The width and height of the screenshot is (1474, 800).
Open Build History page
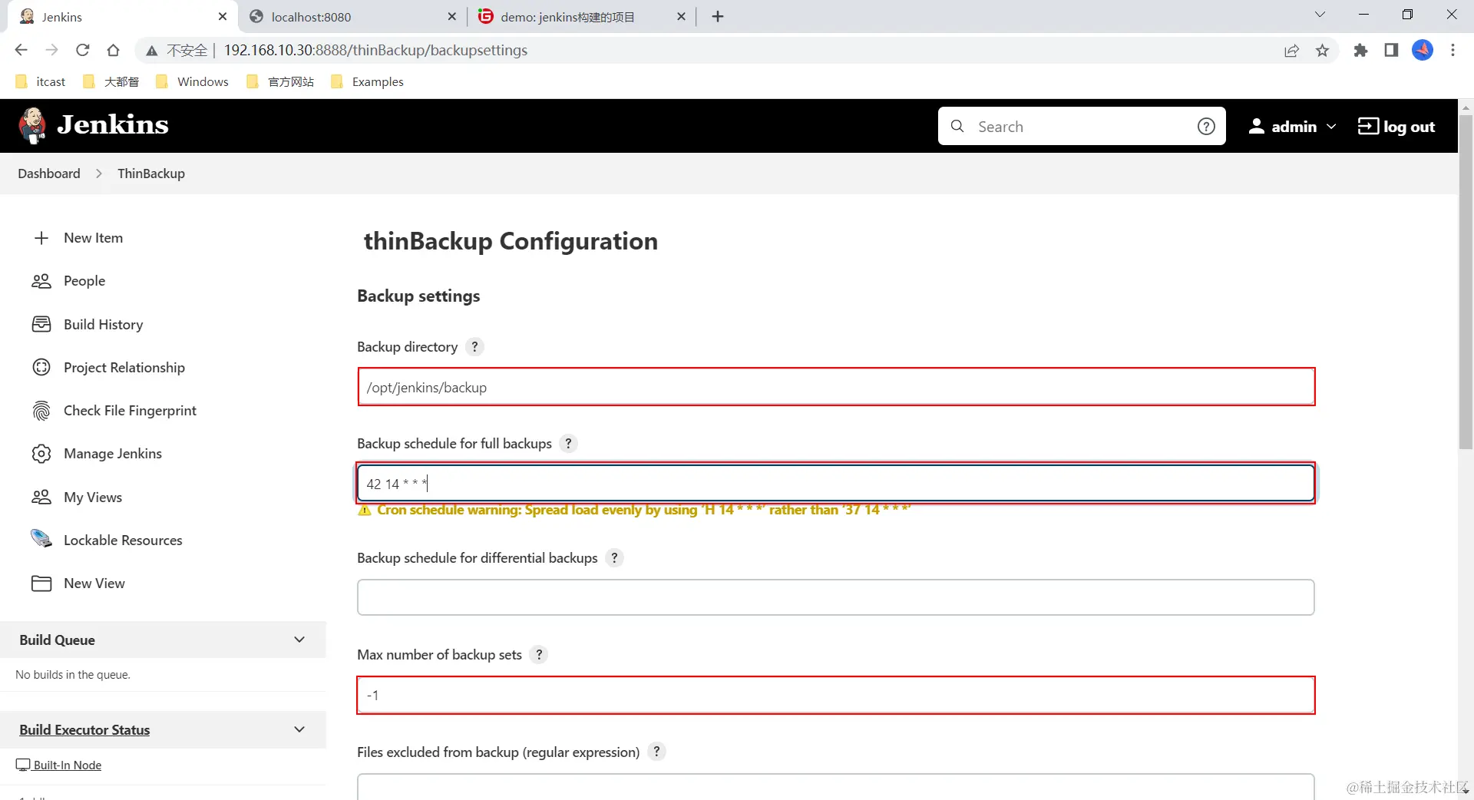[104, 324]
